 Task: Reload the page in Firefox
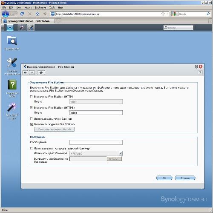(x=22, y=14)
